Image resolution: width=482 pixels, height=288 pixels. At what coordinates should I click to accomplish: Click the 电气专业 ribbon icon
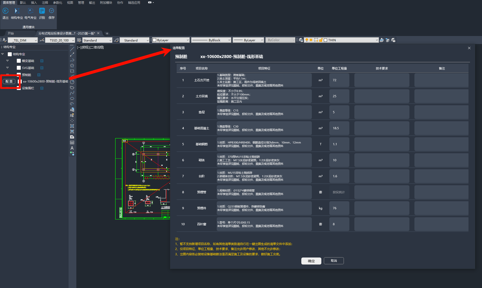31,11
